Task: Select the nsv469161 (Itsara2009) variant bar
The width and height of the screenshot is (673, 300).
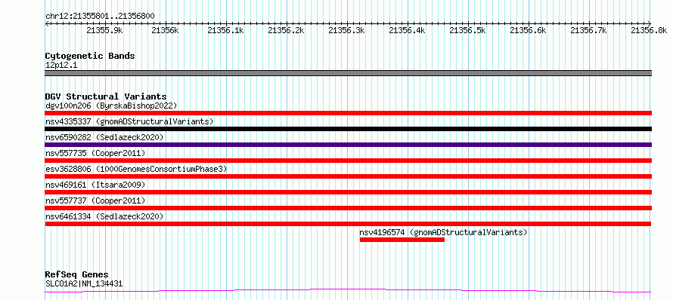Action: [348, 192]
